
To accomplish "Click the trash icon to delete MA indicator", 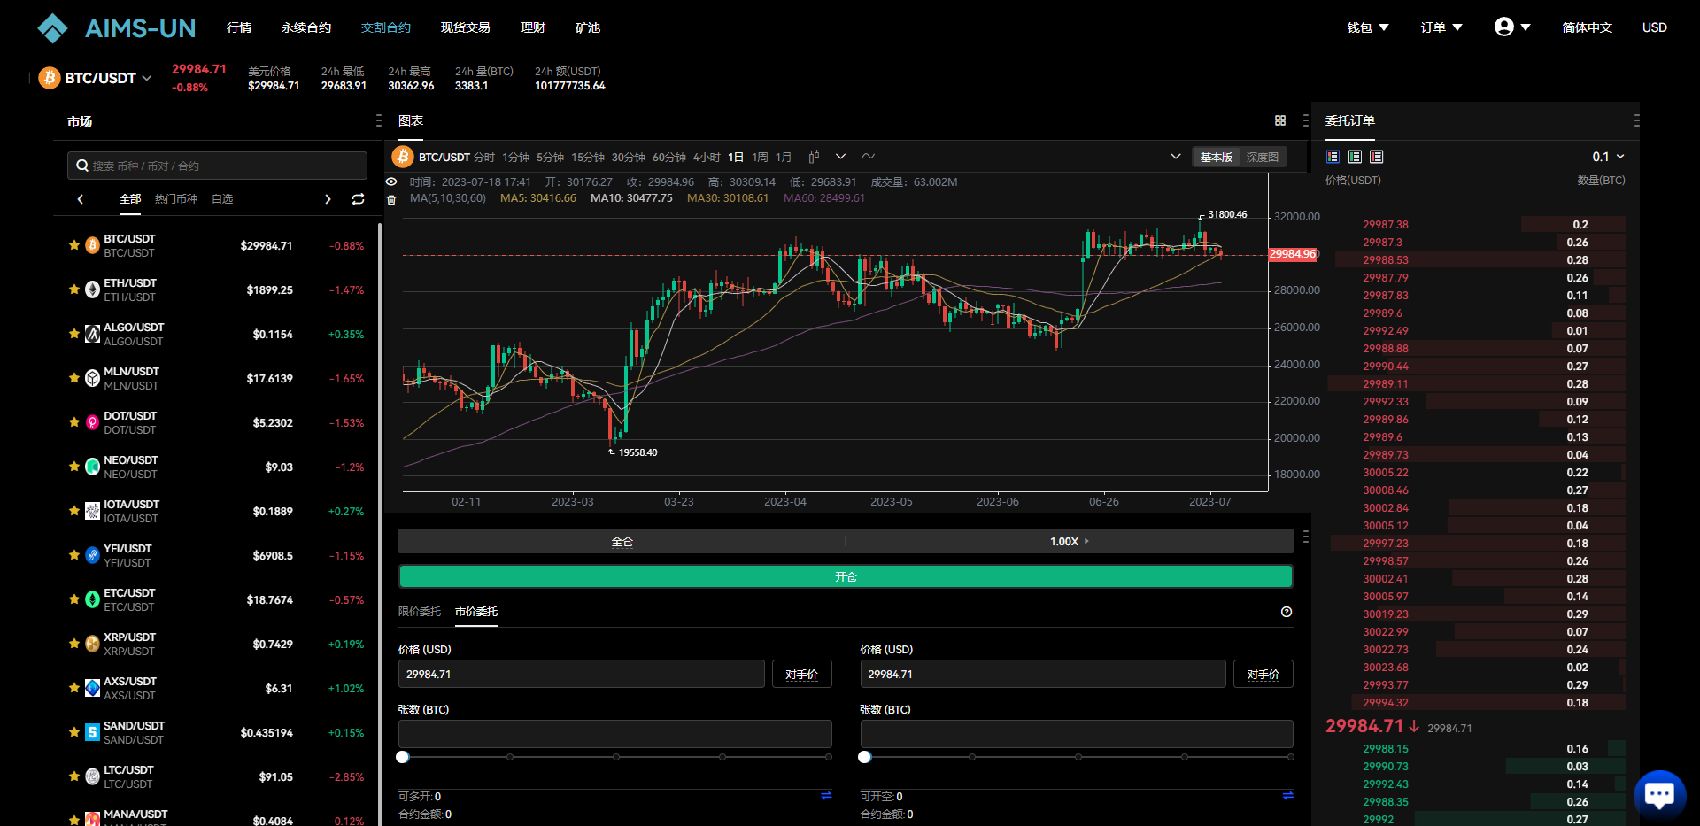I will tap(391, 199).
